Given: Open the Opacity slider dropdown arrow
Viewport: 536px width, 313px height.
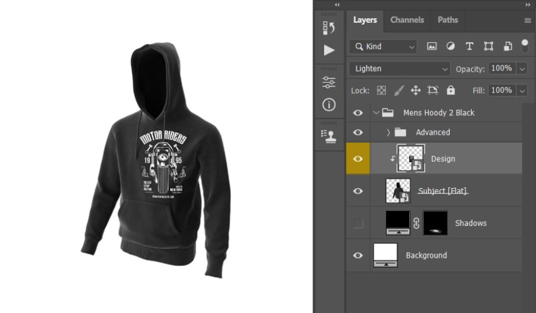Looking at the screenshot, I should pyautogui.click(x=522, y=69).
